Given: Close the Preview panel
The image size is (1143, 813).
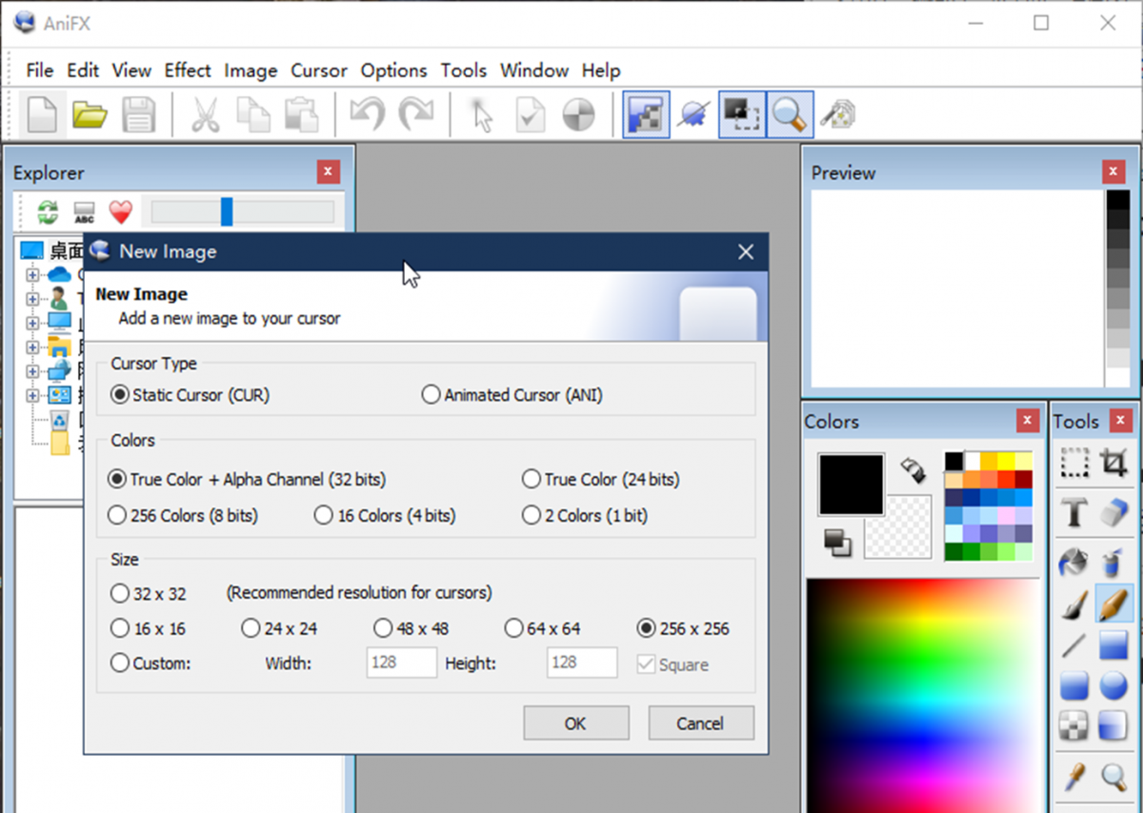Looking at the screenshot, I should 1113,172.
